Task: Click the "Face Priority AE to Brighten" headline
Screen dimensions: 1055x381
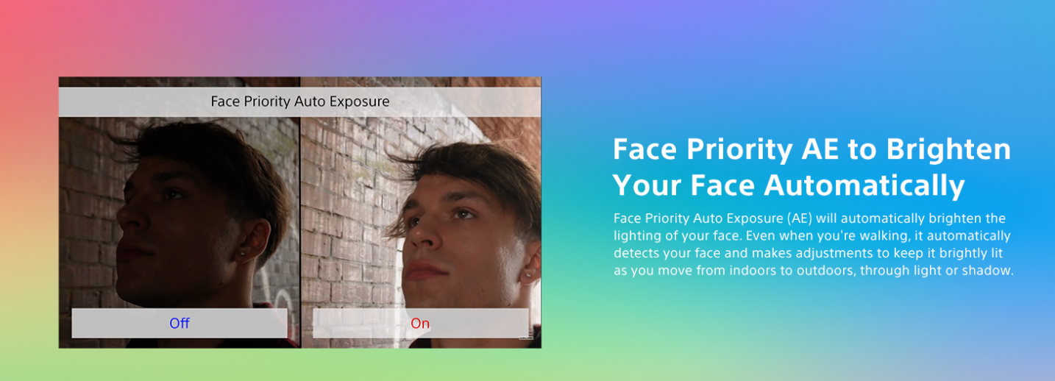Action: point(812,149)
